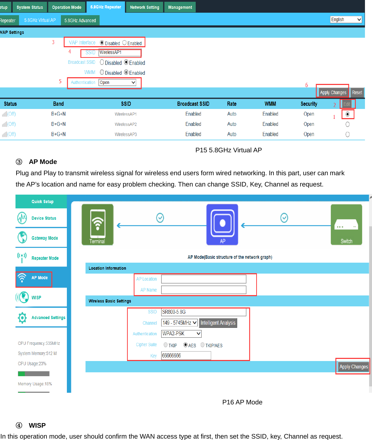Click the Terminal device icon in network graph
The width and height of the screenshot is (372, 440).
pos(97,224)
